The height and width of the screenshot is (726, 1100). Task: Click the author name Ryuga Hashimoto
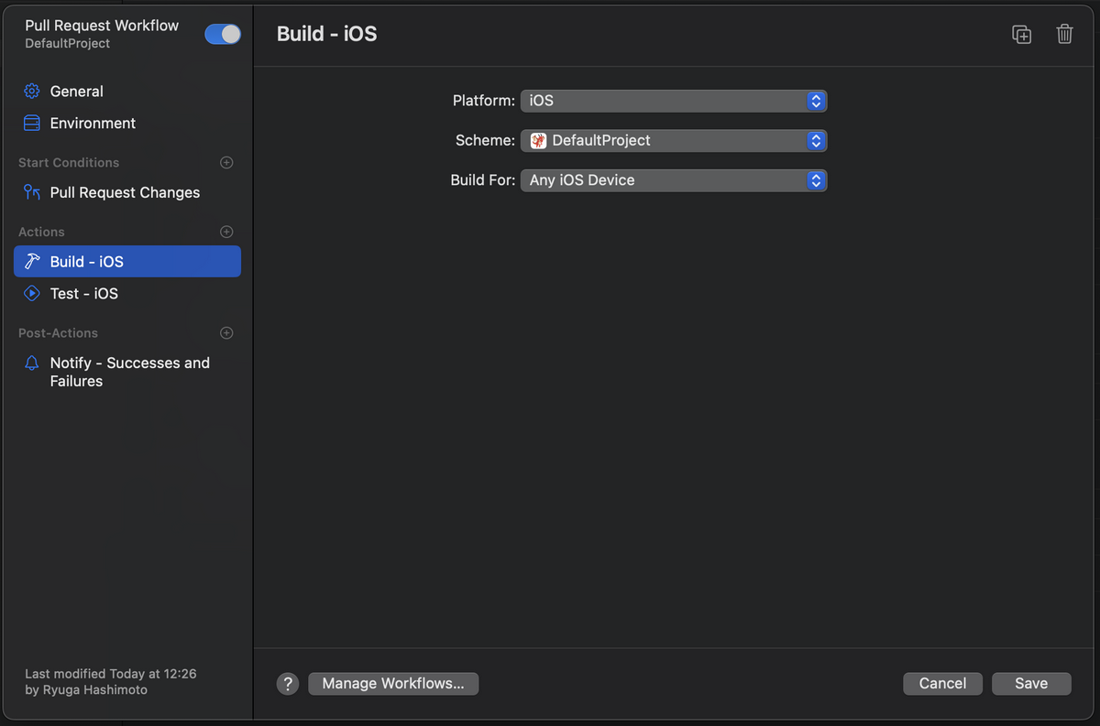tap(95, 690)
